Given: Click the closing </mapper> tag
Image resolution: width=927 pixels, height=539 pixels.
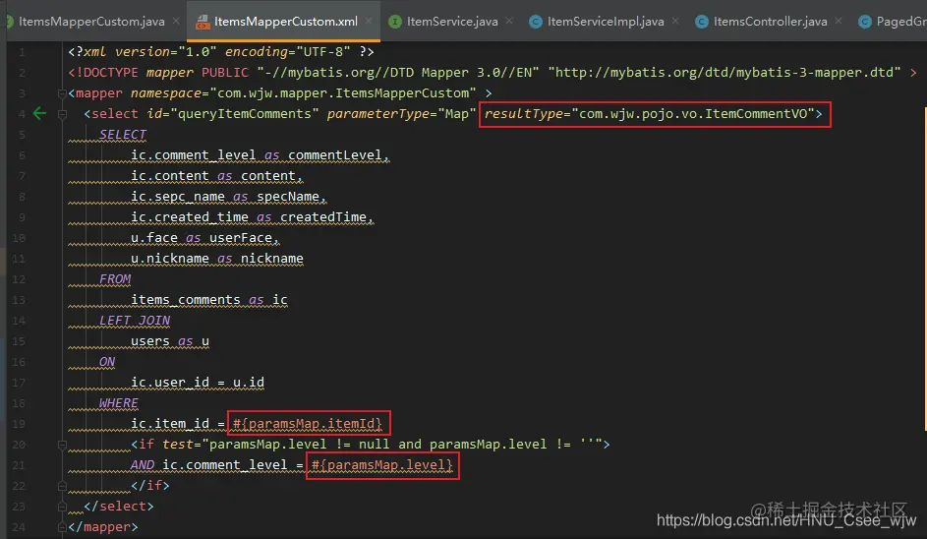Looking at the screenshot, I should 103,526.
